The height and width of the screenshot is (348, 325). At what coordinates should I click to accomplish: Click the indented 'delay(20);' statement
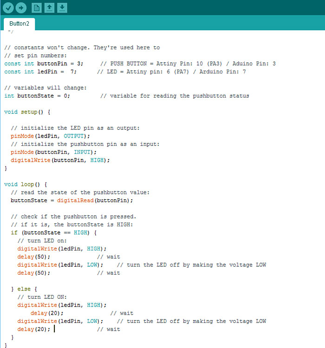[47, 313]
